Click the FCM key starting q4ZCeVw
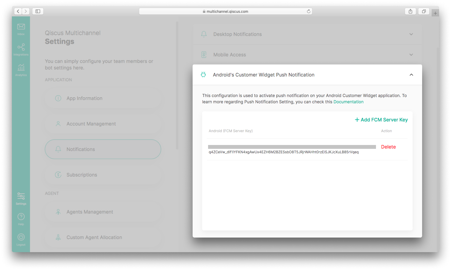This screenshot has height=270, width=451. (284, 152)
